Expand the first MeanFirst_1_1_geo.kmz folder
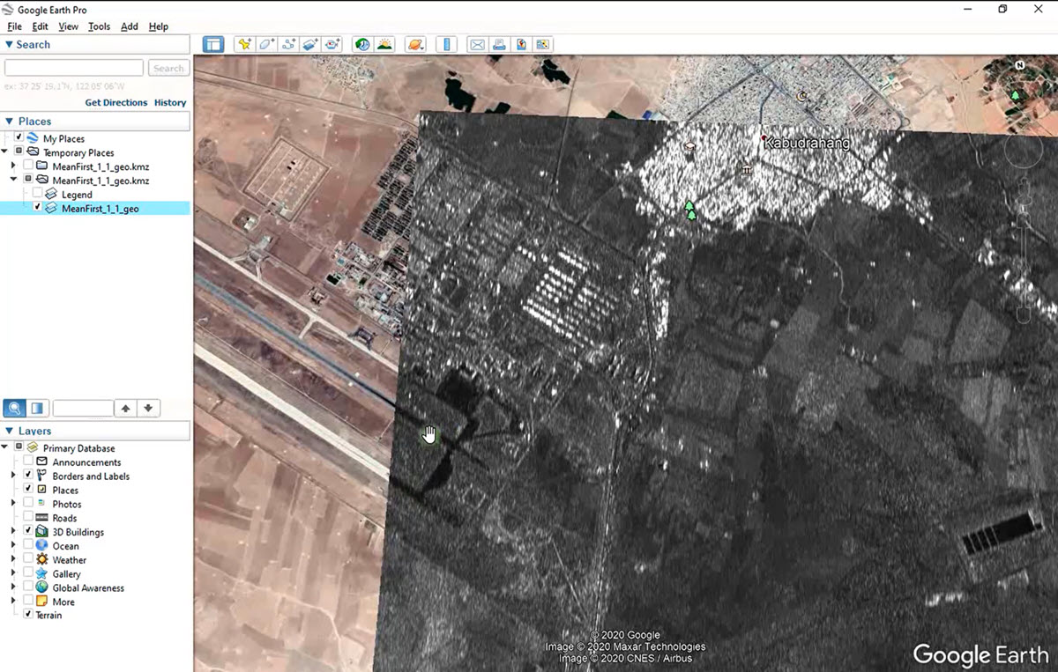1058x672 pixels. tap(13, 166)
